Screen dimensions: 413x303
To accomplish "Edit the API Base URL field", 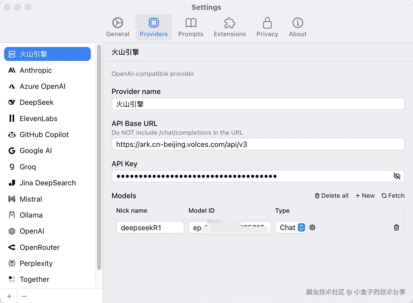I will [x=258, y=144].
